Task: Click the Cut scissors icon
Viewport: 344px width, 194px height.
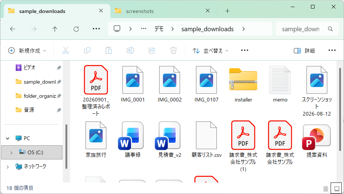Action: [x=65, y=51]
